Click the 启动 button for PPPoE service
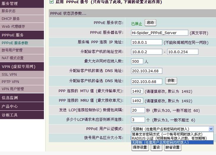The image size is (216, 155). [x=150, y=23]
